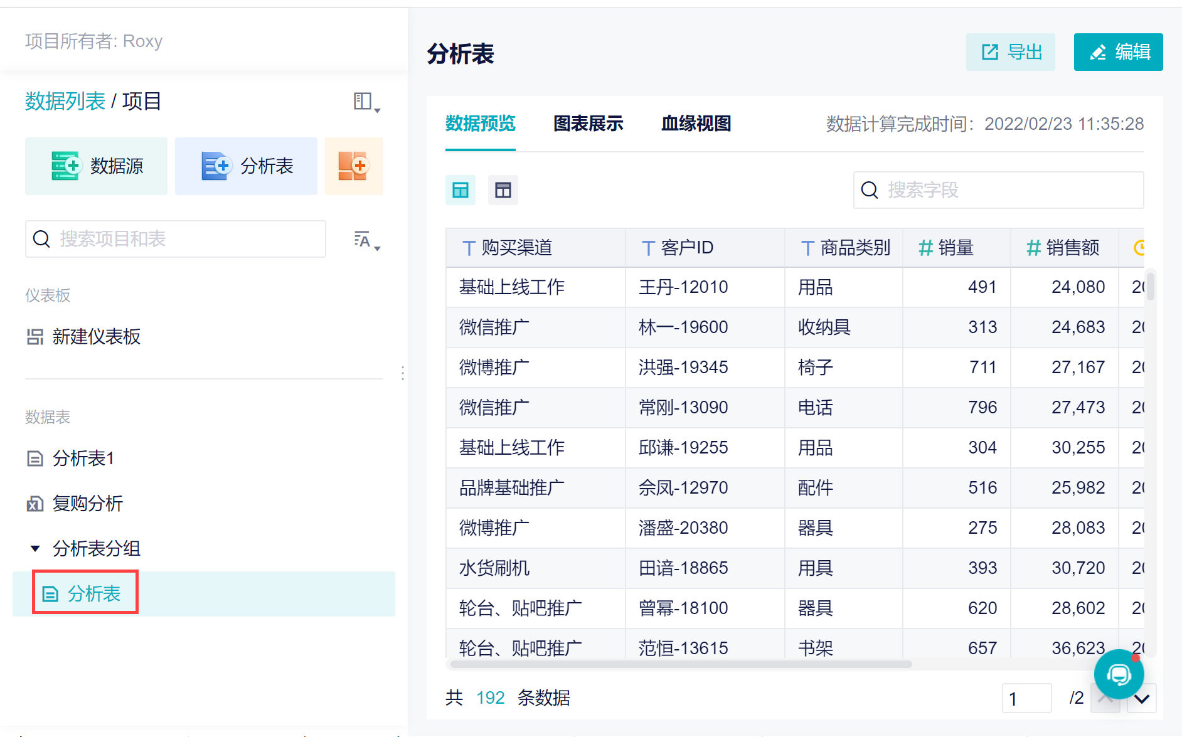Add a new 数据源 data source

pyautogui.click(x=96, y=166)
